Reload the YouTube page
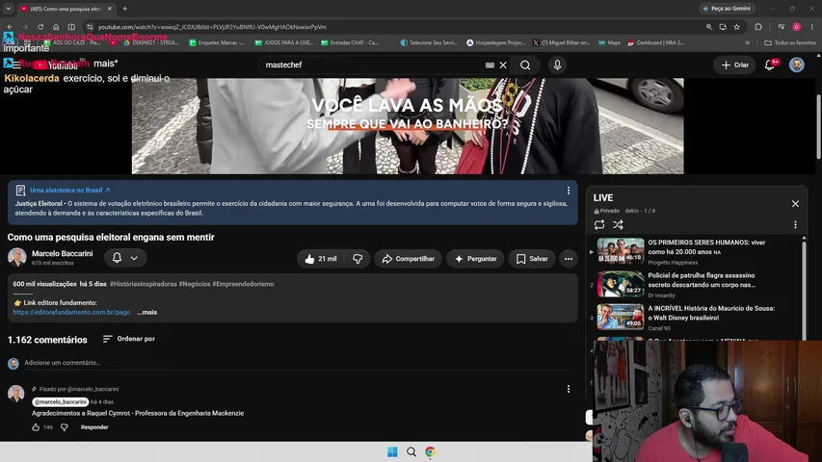This screenshot has width=822, height=462. coord(40,27)
